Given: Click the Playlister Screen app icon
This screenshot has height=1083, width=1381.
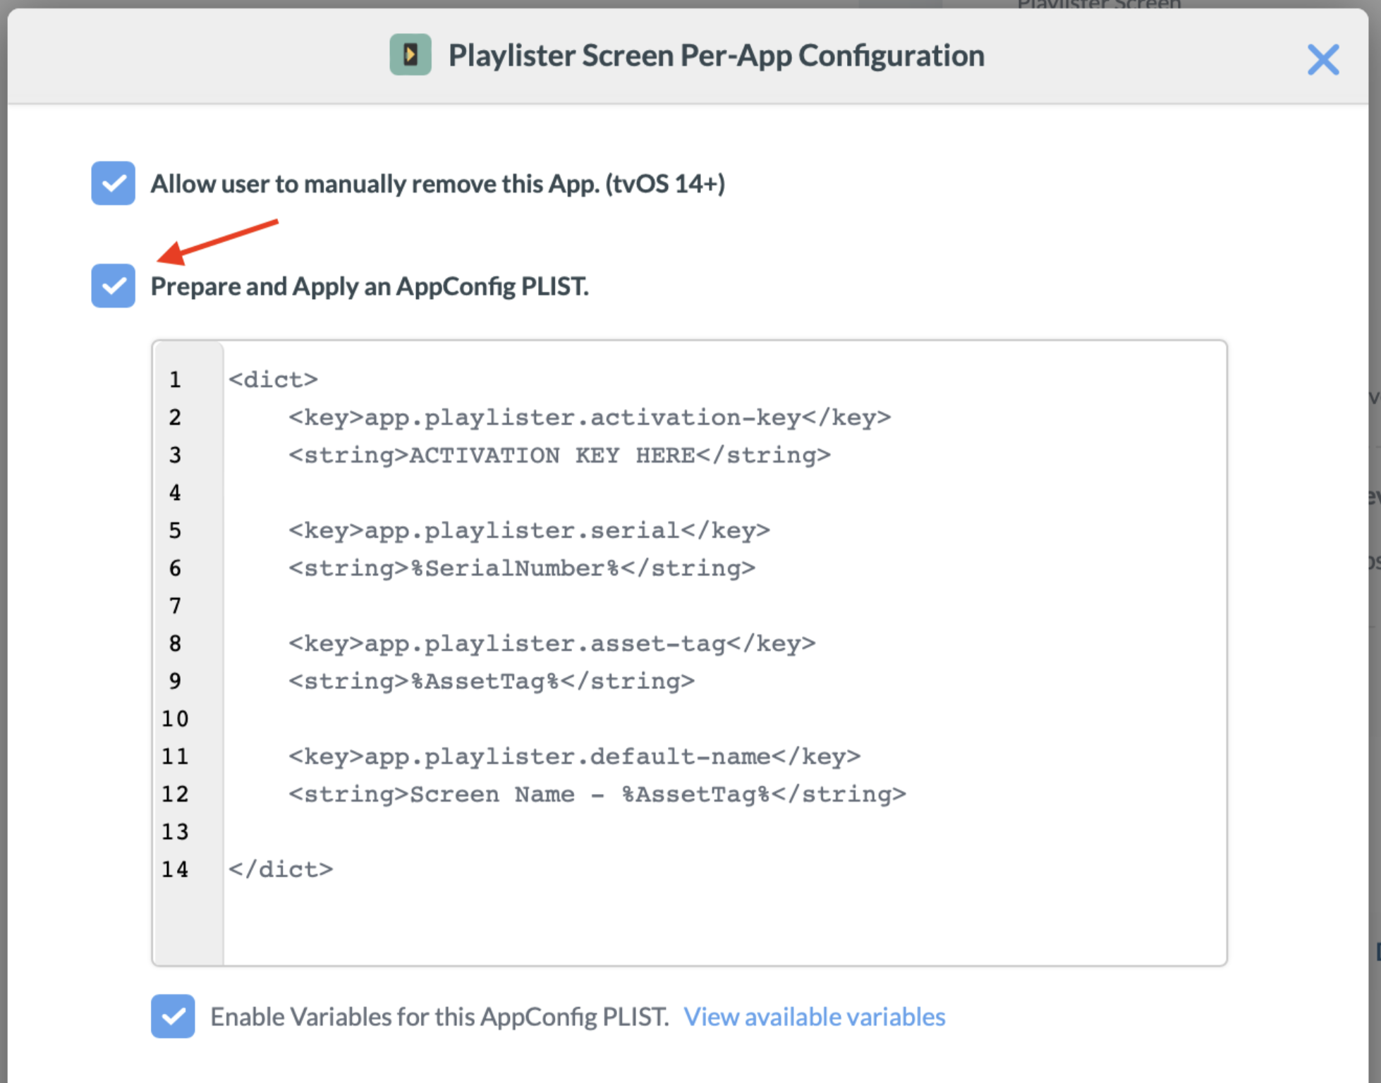Looking at the screenshot, I should [410, 55].
